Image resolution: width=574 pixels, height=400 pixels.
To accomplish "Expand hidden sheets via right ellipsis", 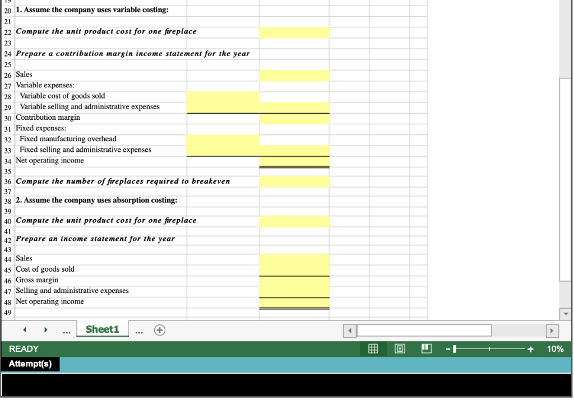I will pos(140,330).
